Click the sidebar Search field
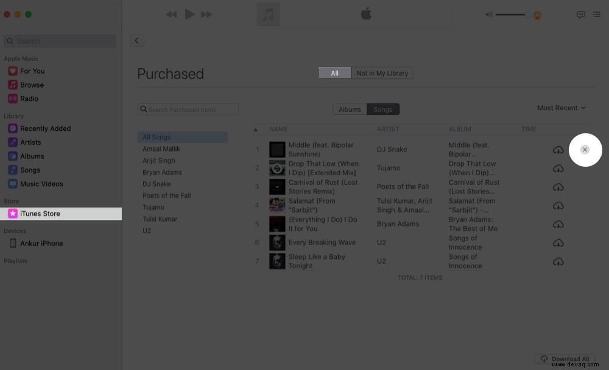This screenshot has height=370, width=609. pyautogui.click(x=60, y=41)
